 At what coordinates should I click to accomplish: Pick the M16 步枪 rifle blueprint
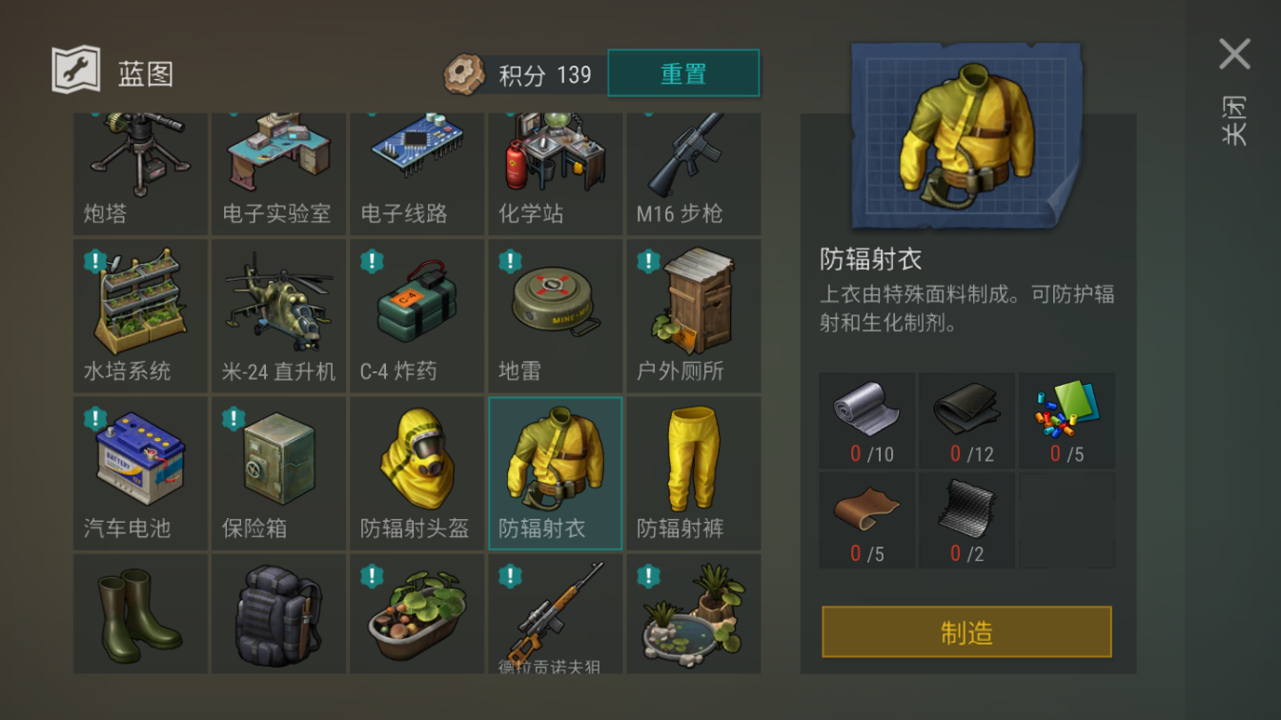[693, 174]
